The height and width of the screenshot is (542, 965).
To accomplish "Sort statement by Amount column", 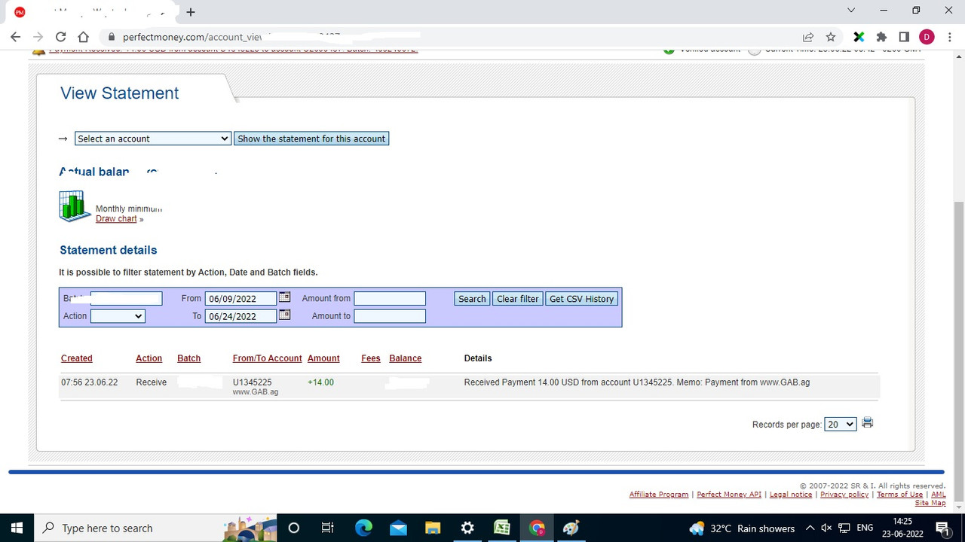I will tap(323, 358).
